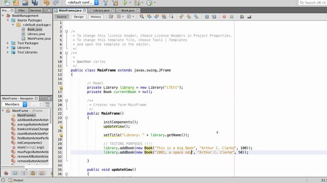Toggle Show Static Members filter in Navigator

click(x=24, y=173)
